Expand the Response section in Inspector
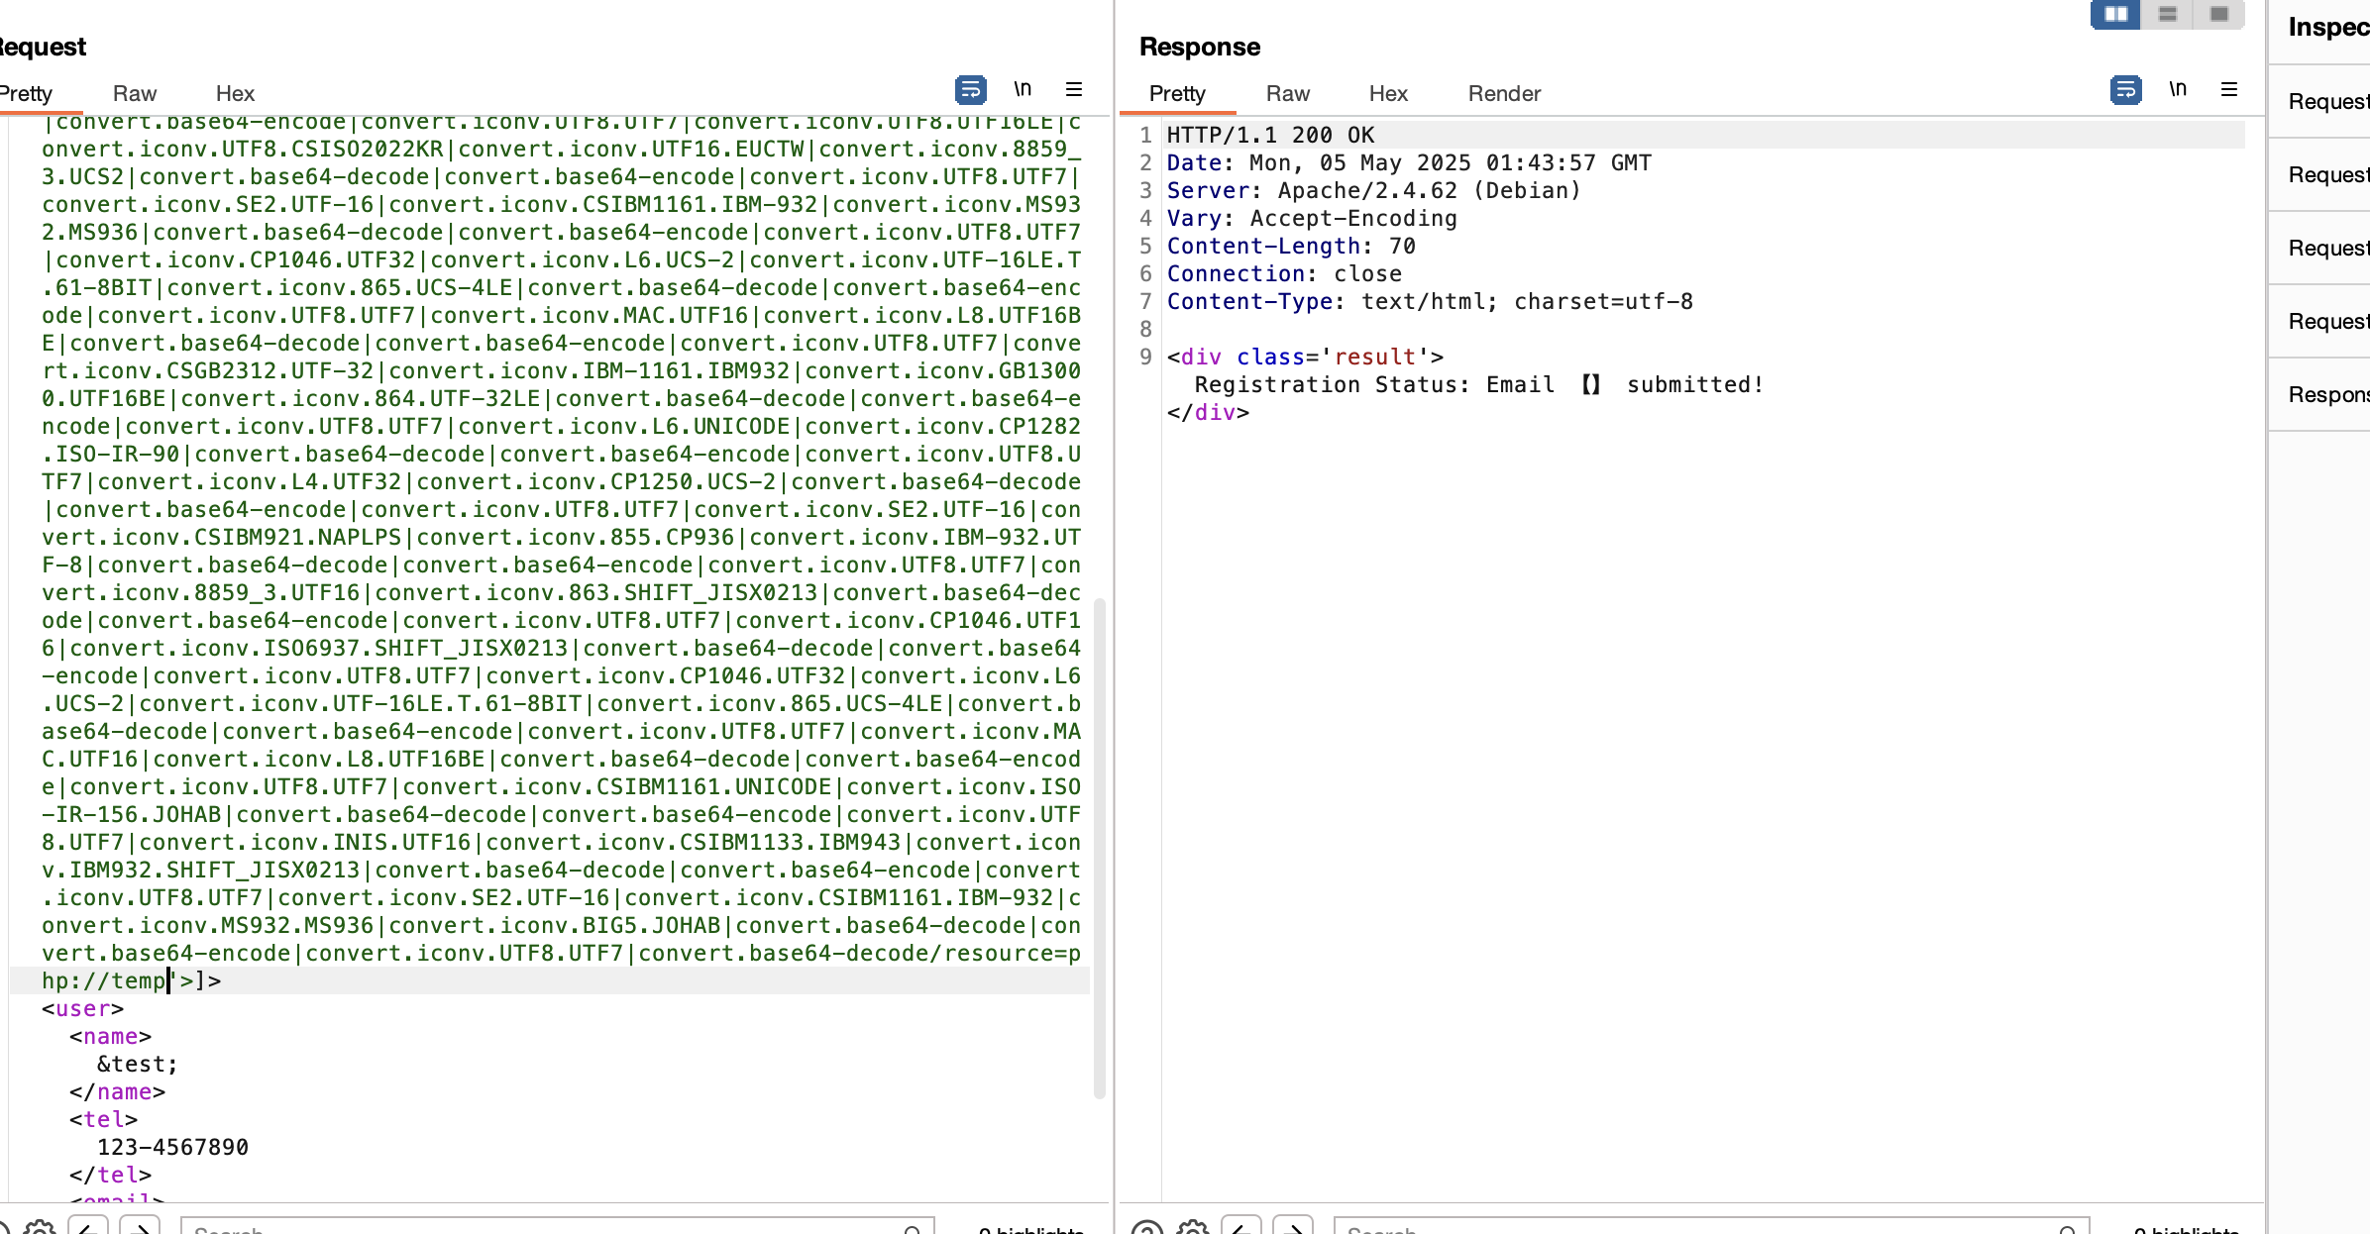 point(2328,394)
